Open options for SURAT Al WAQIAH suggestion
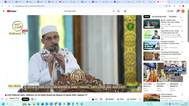This screenshot has height=106, width=189. pos(182,95)
